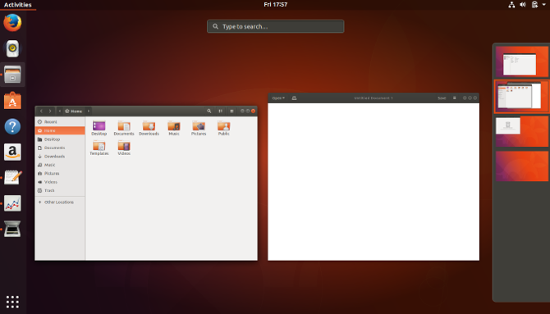Open Files window hamburger menu
Image resolution: width=550 pixels, height=314 pixels.
click(231, 111)
